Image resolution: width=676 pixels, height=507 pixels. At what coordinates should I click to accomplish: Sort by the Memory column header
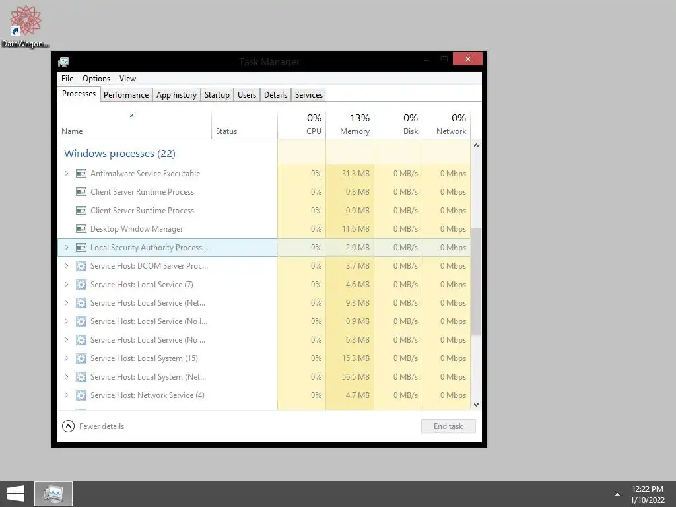(x=350, y=125)
